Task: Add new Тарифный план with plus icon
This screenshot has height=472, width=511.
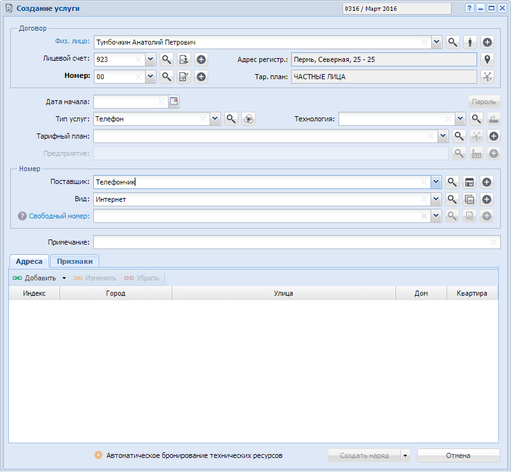Action: [x=494, y=136]
